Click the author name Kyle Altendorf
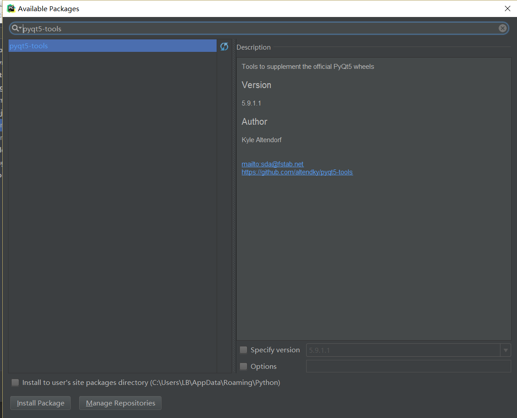This screenshot has height=418, width=517. click(261, 140)
